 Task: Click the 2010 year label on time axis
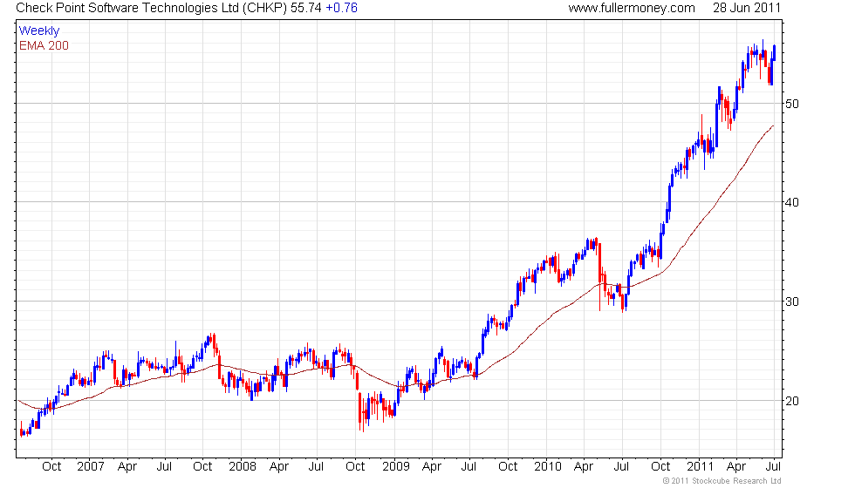[x=548, y=467]
